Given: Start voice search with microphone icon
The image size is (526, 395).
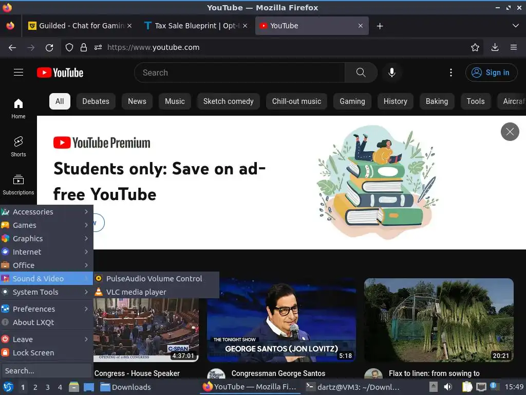Looking at the screenshot, I should coord(391,73).
